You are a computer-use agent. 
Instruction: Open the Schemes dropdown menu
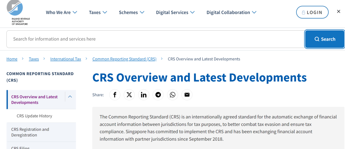click(132, 12)
